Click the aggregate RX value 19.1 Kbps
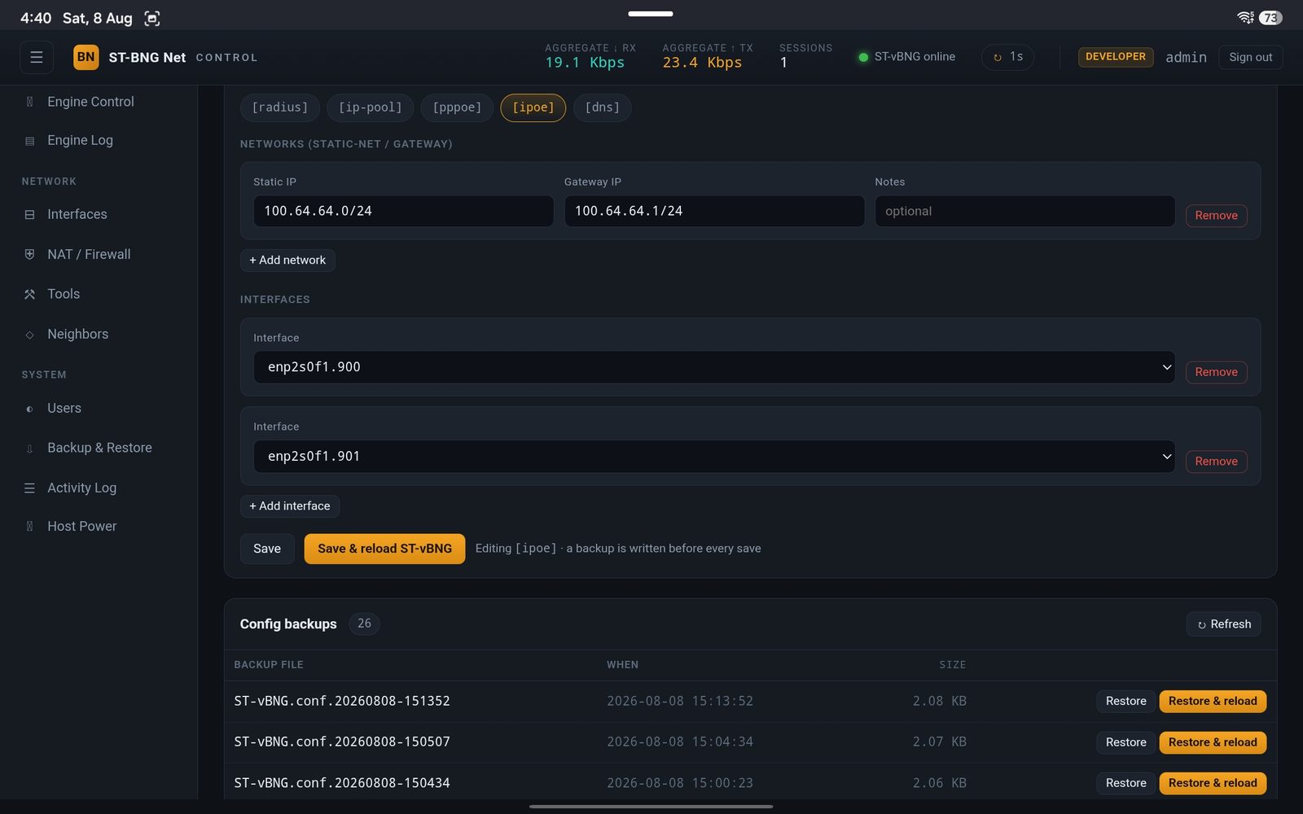Image resolution: width=1303 pixels, height=814 pixels. 585,63
